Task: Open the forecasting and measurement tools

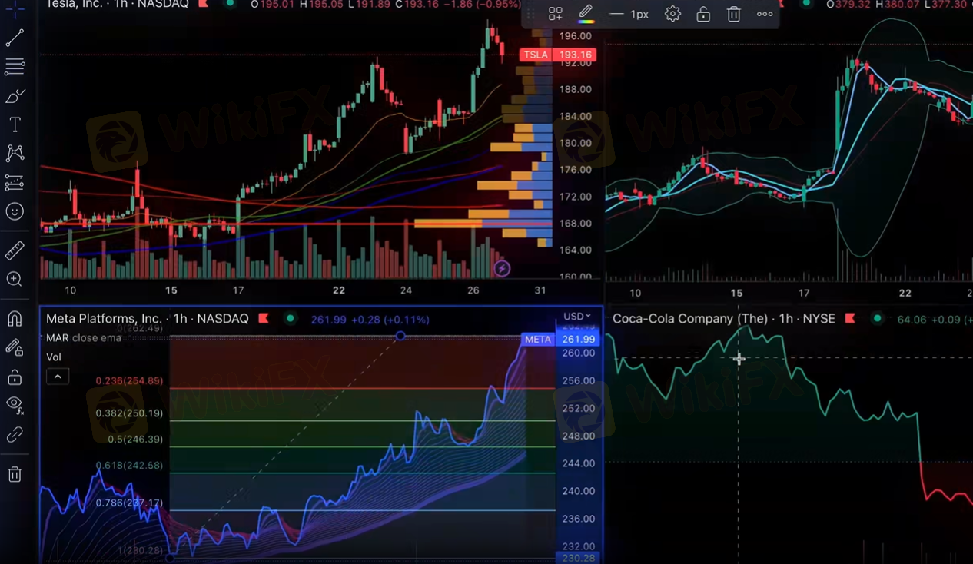Action: 15,183
